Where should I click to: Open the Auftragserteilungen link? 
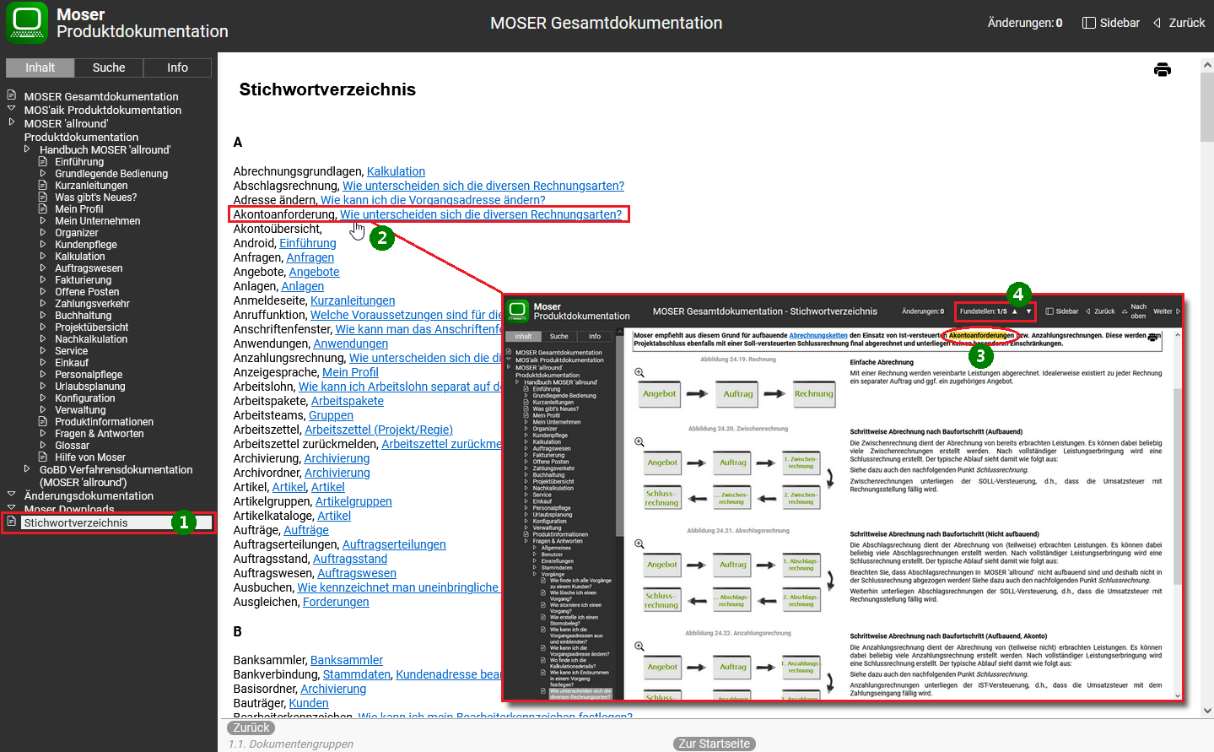[x=394, y=544]
